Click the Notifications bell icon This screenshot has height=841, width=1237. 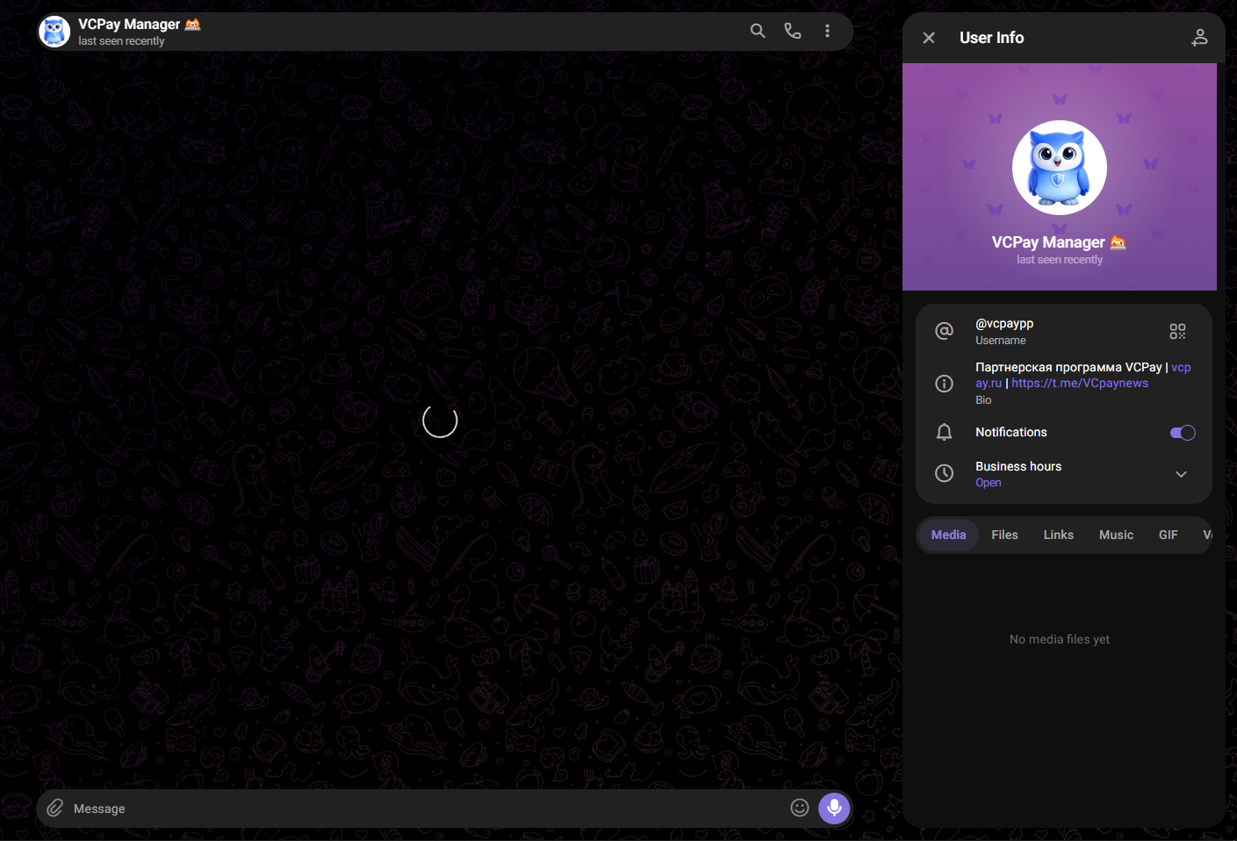(944, 432)
